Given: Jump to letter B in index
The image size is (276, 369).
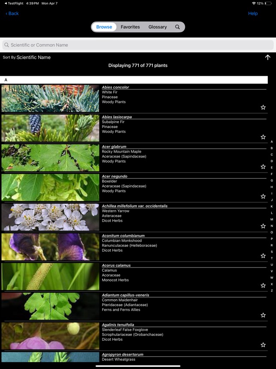Looking at the screenshot, I should tap(272, 148).
